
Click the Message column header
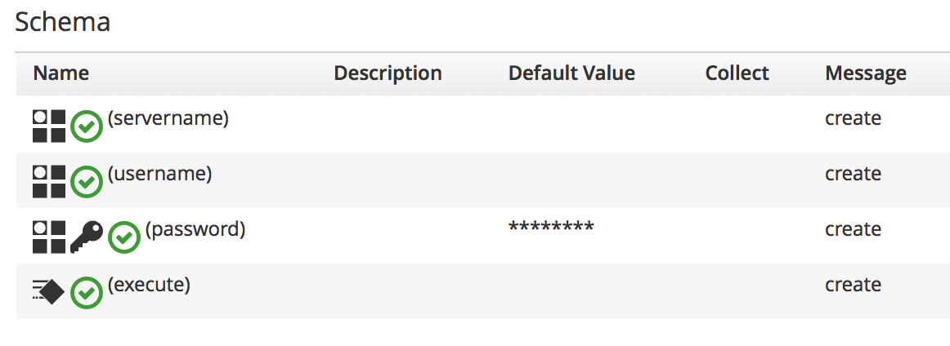tap(866, 73)
